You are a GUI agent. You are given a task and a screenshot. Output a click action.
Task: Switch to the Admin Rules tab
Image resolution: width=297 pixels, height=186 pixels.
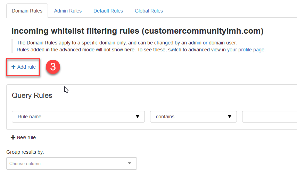[x=68, y=11]
